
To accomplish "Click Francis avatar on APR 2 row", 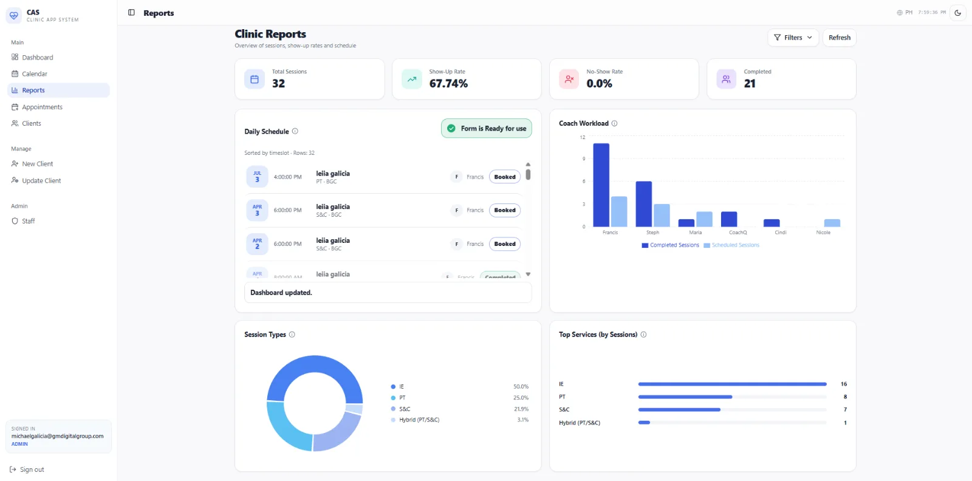I will (456, 244).
